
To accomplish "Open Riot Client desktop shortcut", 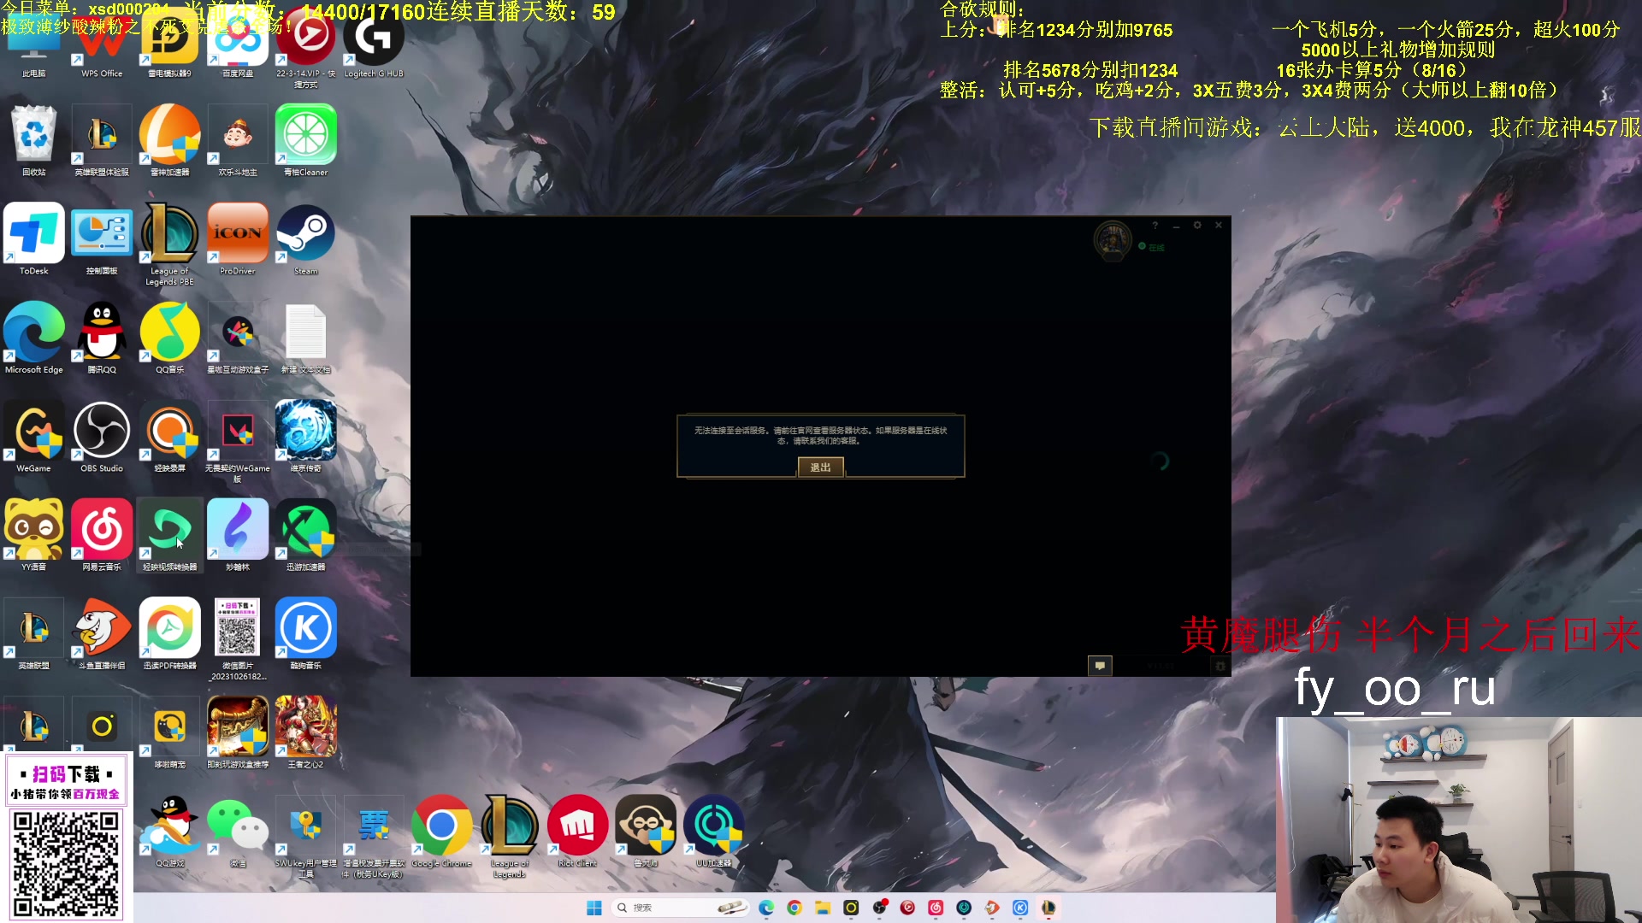I will [x=577, y=831].
